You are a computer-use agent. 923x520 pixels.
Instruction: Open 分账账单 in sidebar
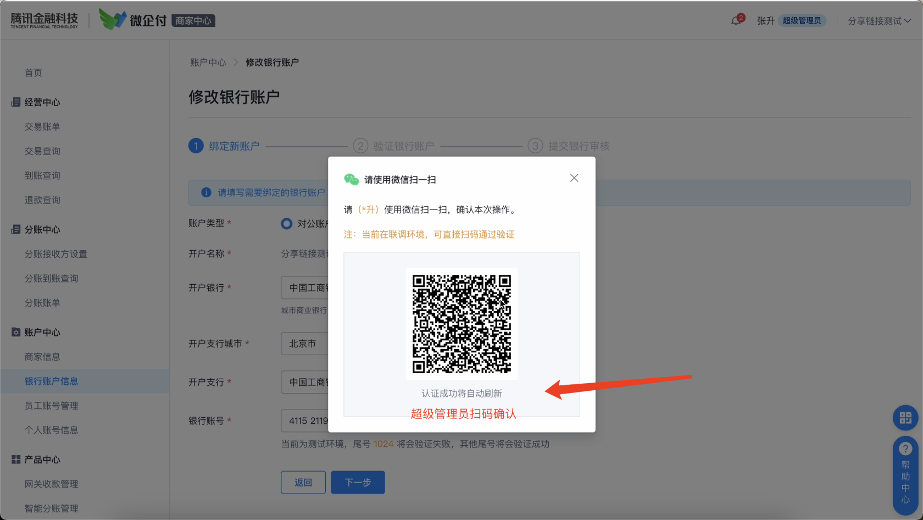point(42,303)
